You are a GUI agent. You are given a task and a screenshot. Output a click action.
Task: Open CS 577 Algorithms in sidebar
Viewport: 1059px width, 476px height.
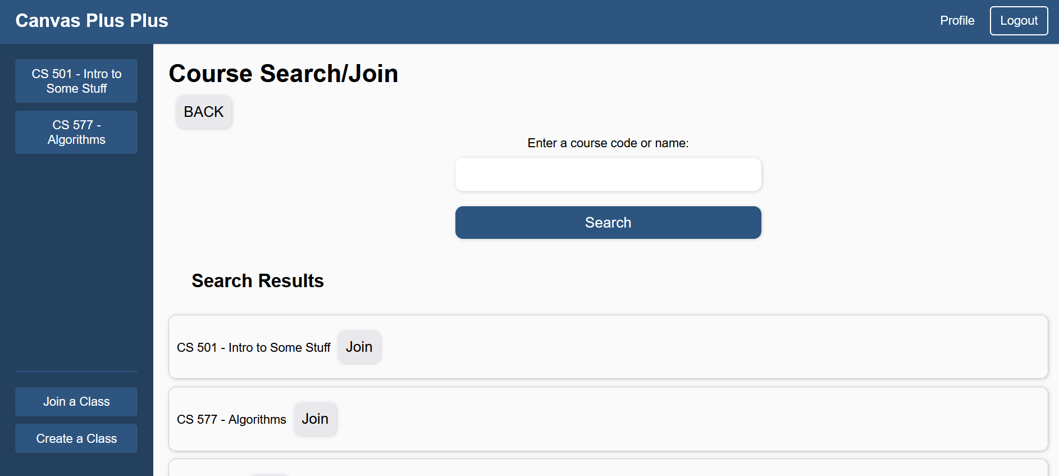pyautogui.click(x=76, y=132)
